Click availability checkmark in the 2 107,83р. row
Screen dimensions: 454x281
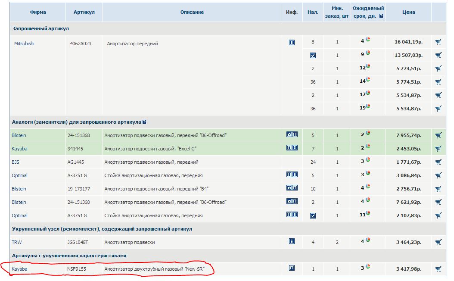coord(313,215)
